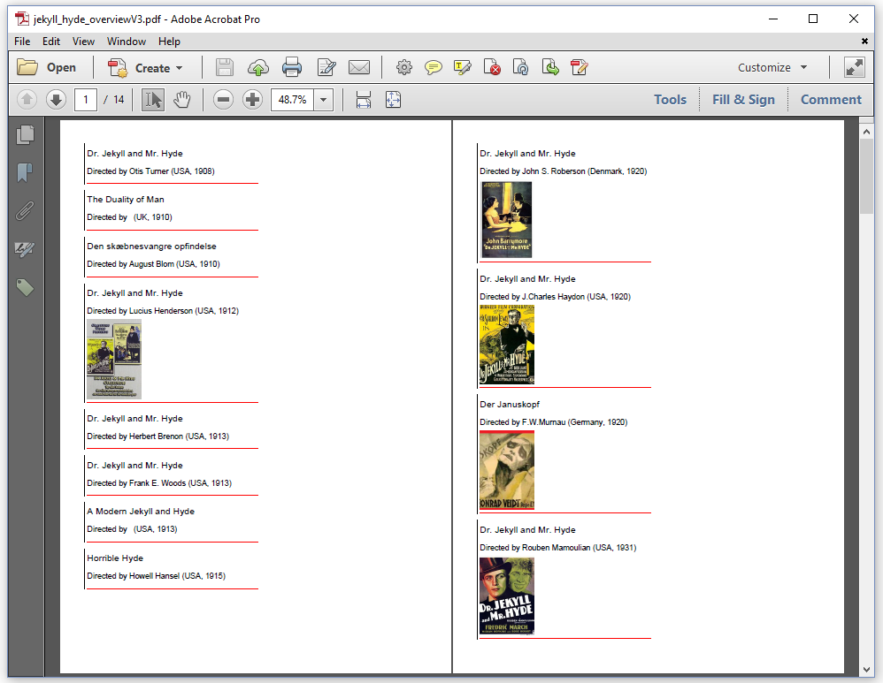Image resolution: width=883 pixels, height=683 pixels.
Task: Open the Edit menu
Action: point(51,42)
